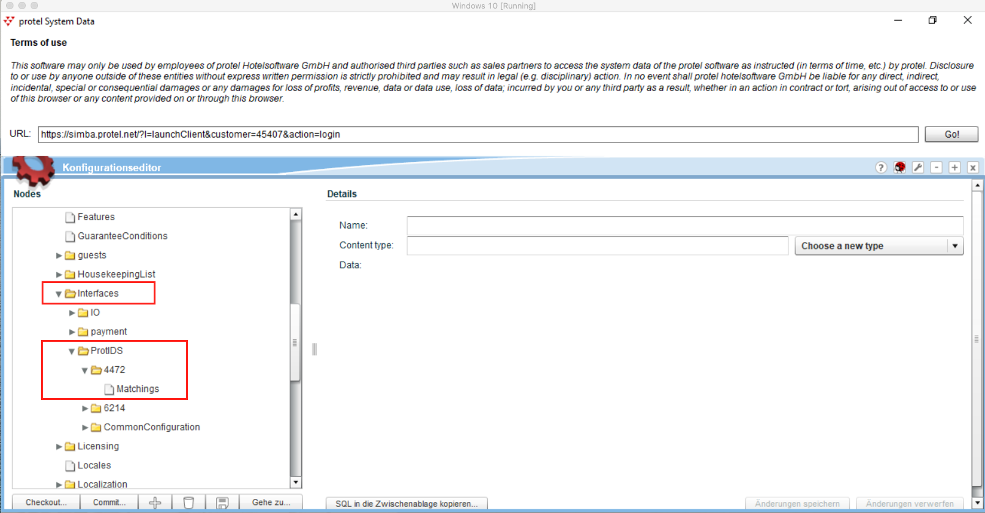Click the HousekeepingList folder icon
985x513 pixels.
70,275
